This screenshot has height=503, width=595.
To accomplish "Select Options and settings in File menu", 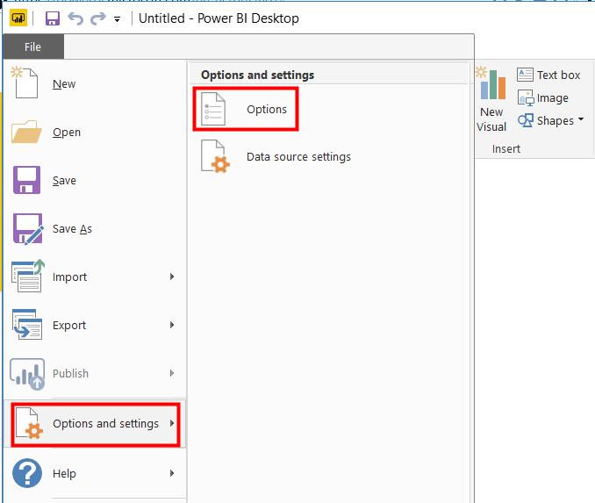I will [96, 424].
